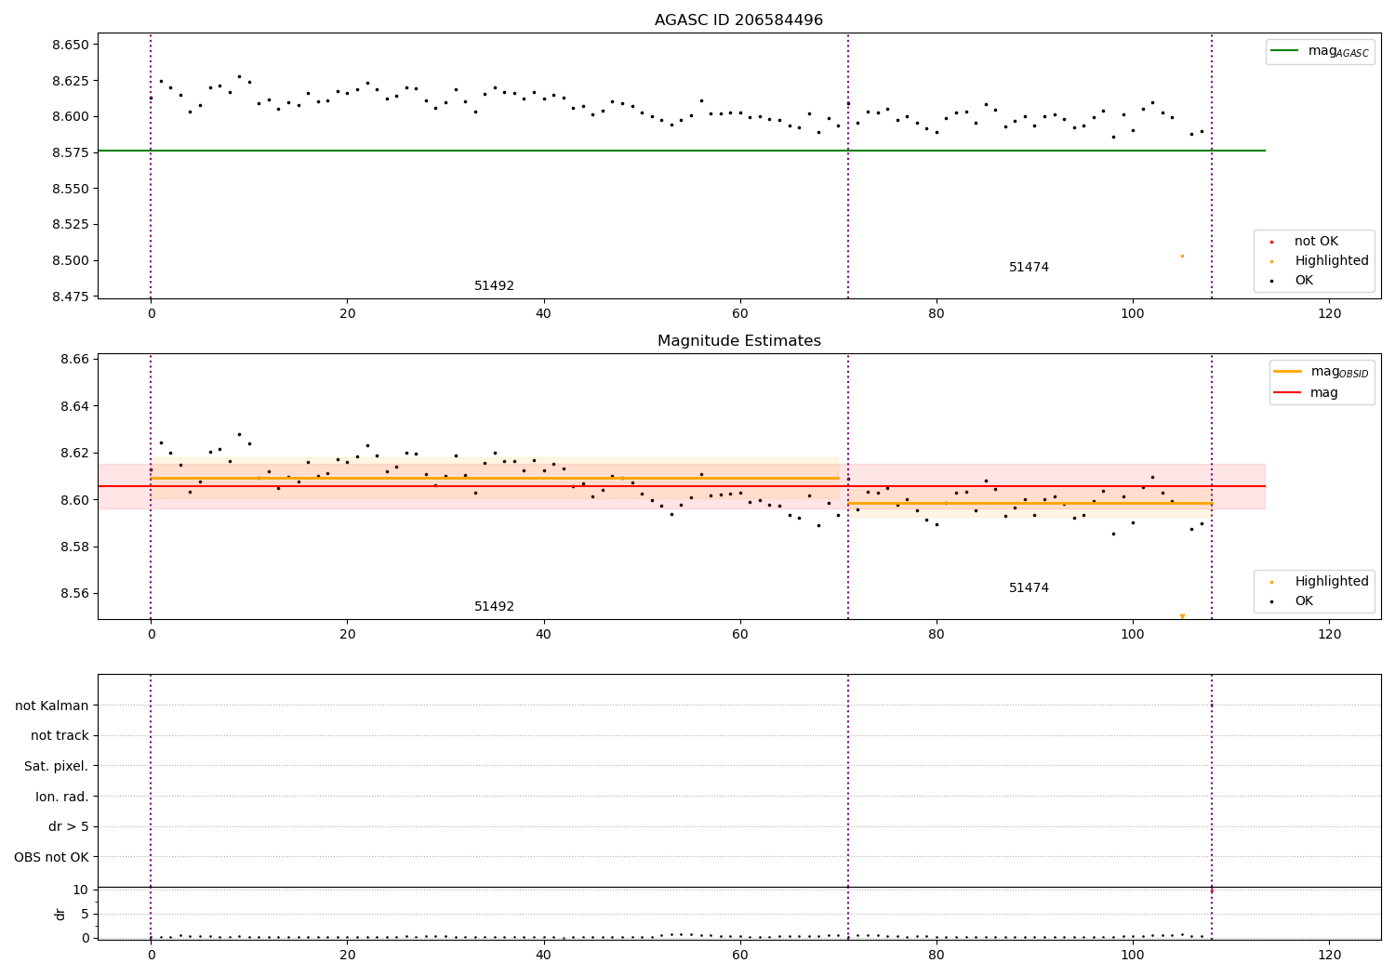
Task: Click the 'Magnitude Estimates' plot title
Action: click(x=738, y=341)
